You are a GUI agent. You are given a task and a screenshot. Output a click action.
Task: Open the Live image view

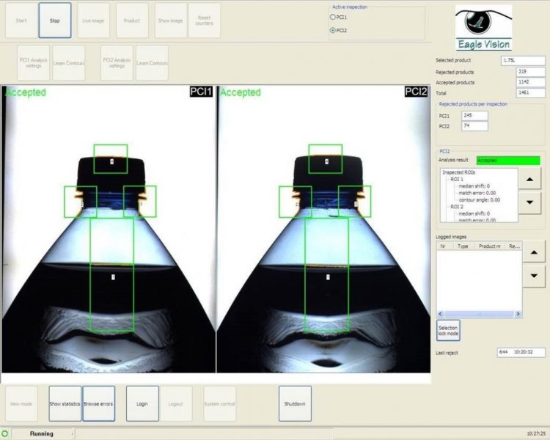point(93,21)
